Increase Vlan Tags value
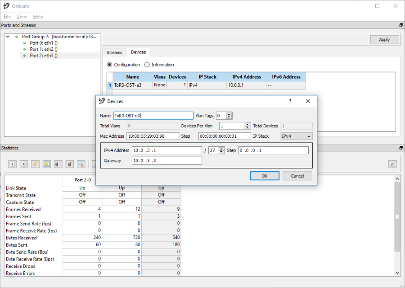This screenshot has height=288, width=405. click(x=229, y=114)
